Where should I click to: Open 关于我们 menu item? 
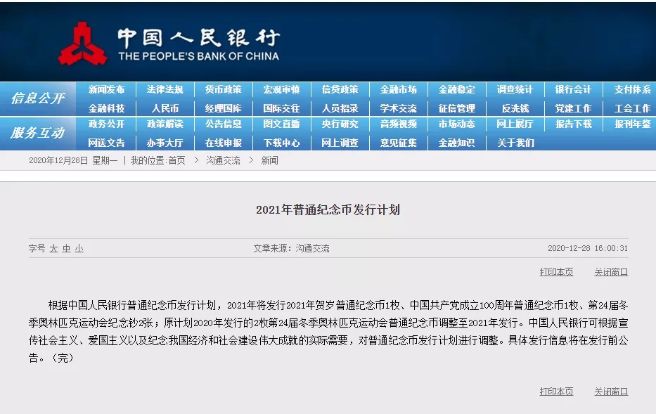[515, 143]
